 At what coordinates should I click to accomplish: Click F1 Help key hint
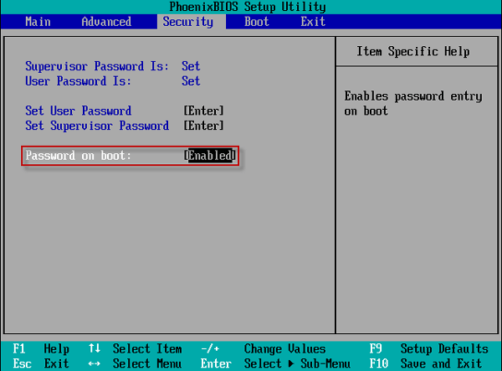click(41, 348)
